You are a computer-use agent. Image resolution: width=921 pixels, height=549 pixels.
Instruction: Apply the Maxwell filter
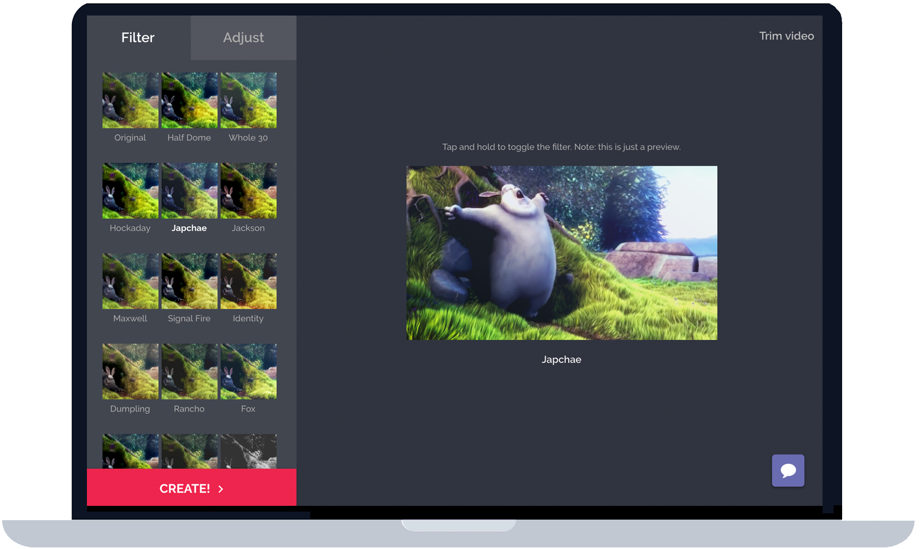[x=130, y=281]
